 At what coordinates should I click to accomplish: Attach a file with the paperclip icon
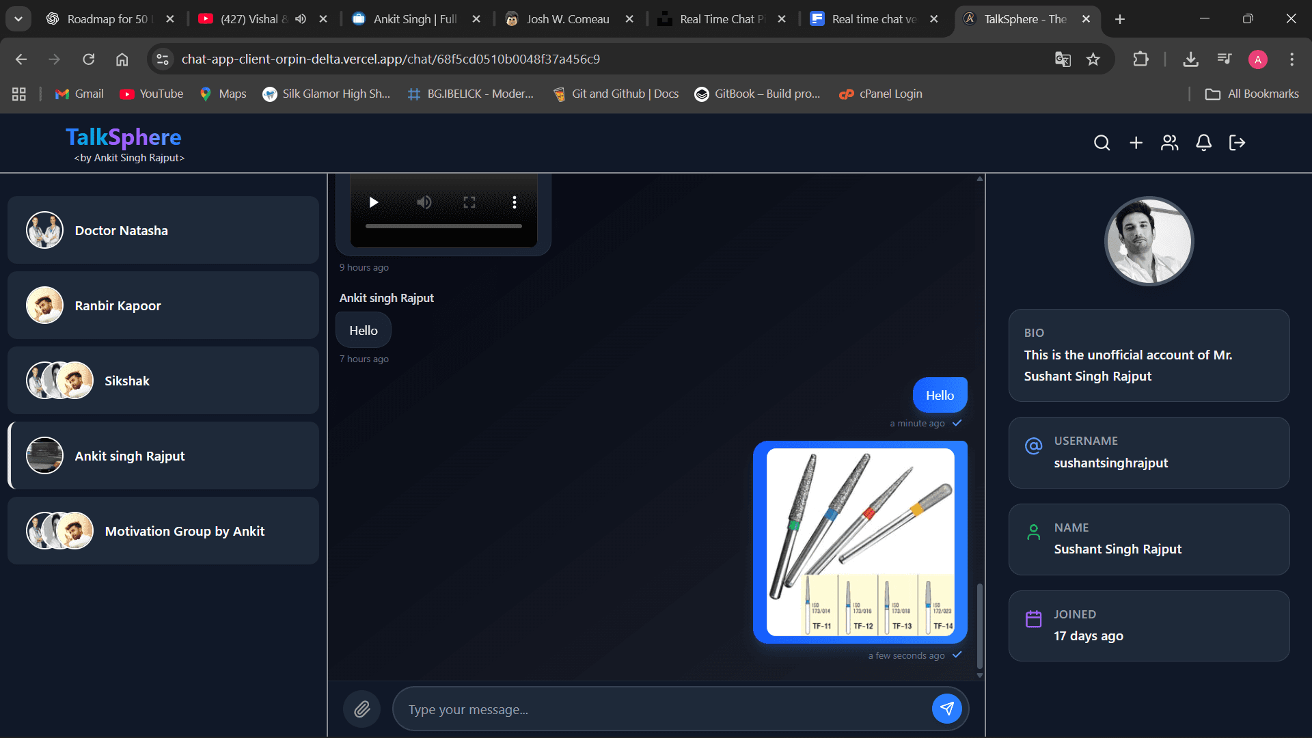coord(361,709)
